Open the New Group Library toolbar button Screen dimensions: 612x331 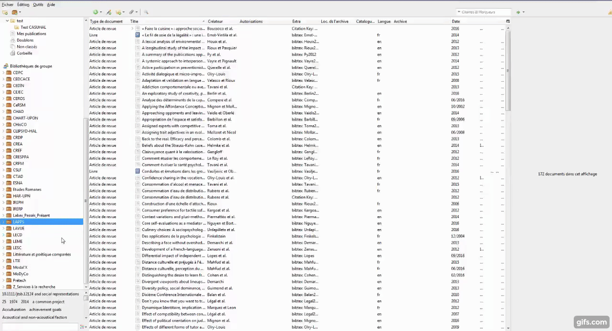15,12
